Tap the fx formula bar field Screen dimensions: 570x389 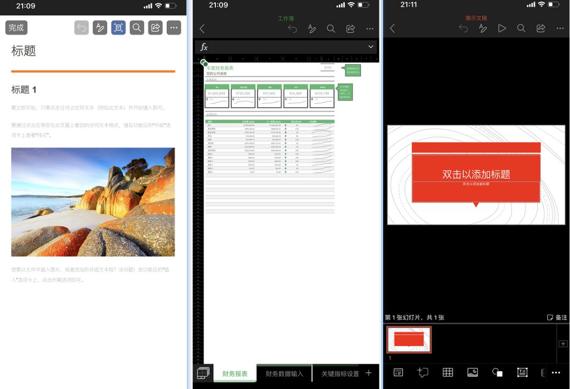(286, 47)
